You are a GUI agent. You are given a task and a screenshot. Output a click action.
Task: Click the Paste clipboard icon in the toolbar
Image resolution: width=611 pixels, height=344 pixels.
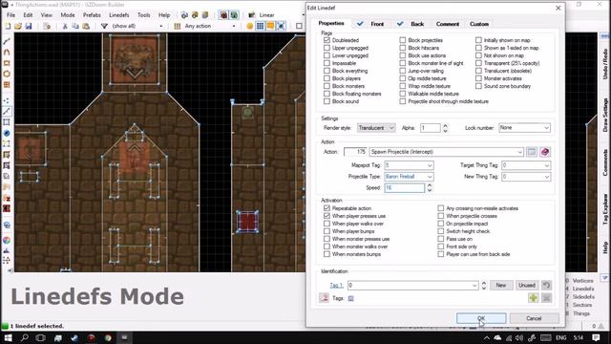tap(86, 26)
